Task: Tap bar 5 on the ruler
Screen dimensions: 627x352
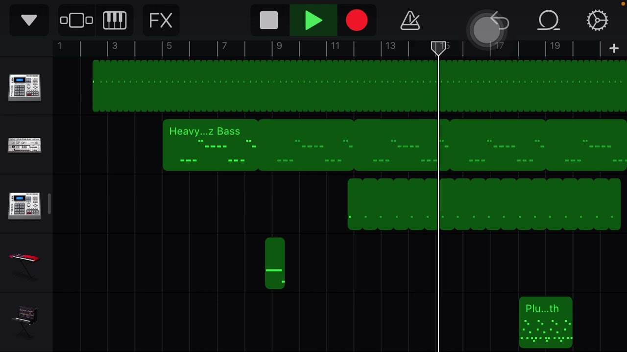Action: coord(169,46)
